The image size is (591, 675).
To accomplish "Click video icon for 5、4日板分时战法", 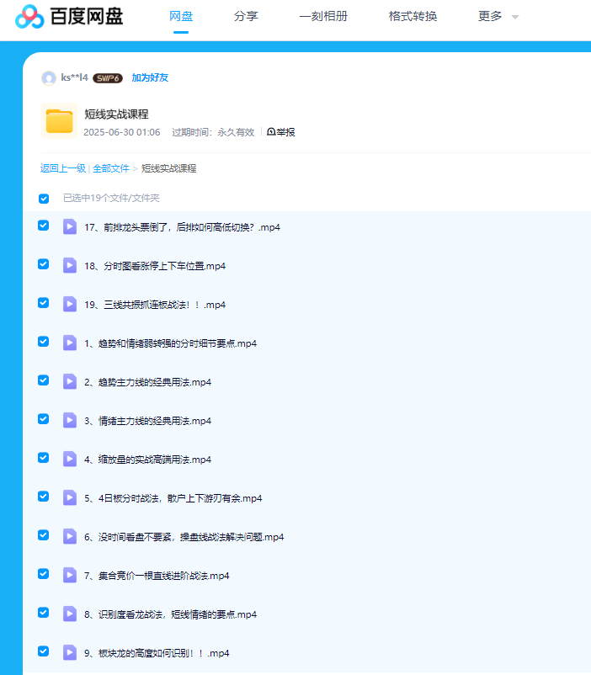I will [x=70, y=497].
